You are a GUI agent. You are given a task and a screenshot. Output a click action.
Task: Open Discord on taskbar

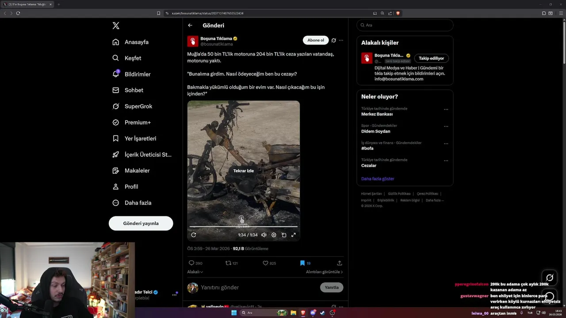click(313, 313)
